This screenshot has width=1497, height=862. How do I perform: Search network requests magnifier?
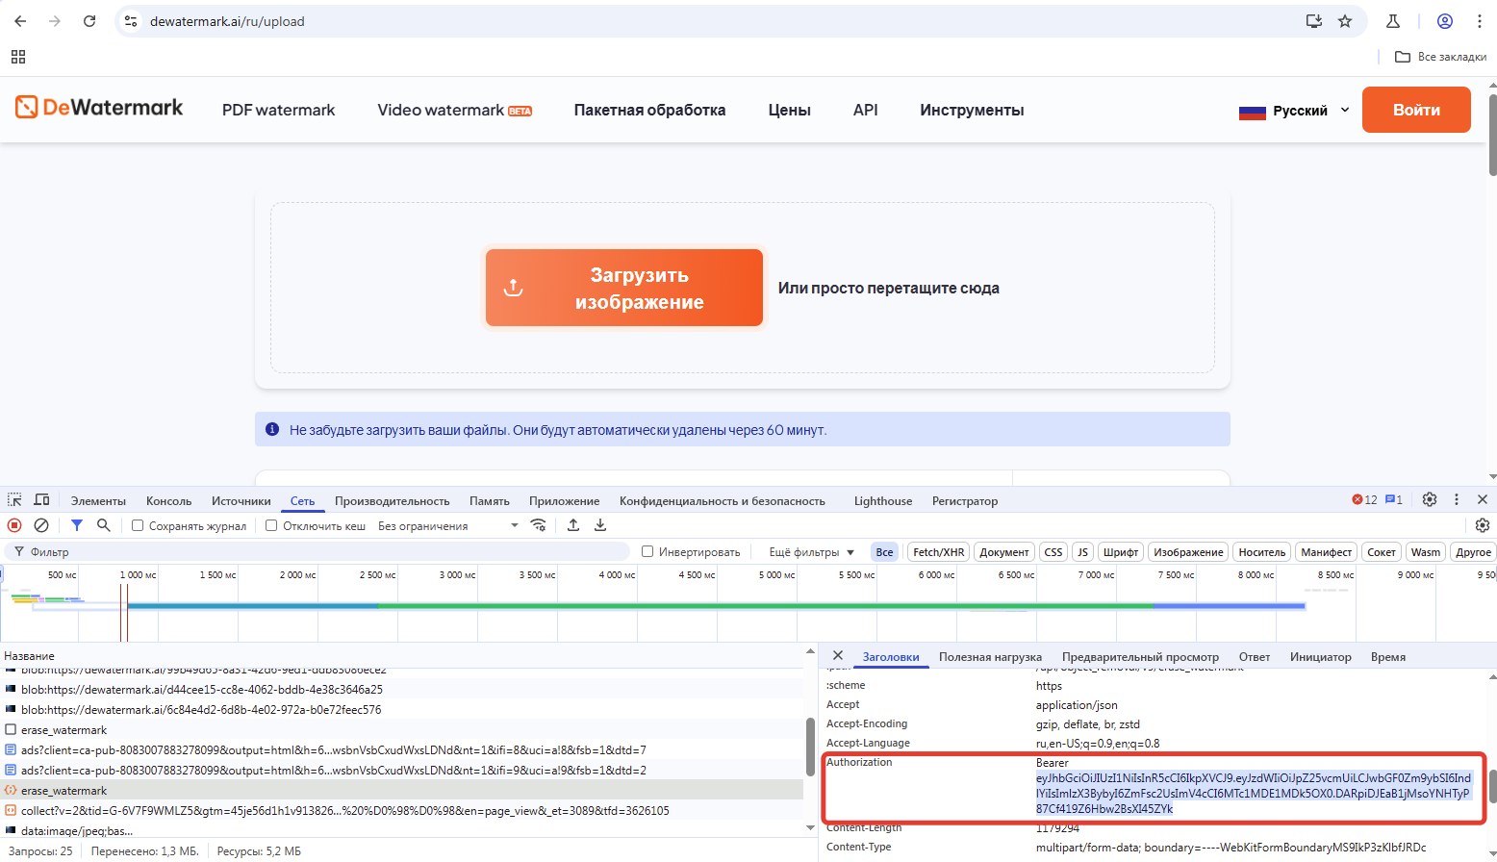click(104, 525)
